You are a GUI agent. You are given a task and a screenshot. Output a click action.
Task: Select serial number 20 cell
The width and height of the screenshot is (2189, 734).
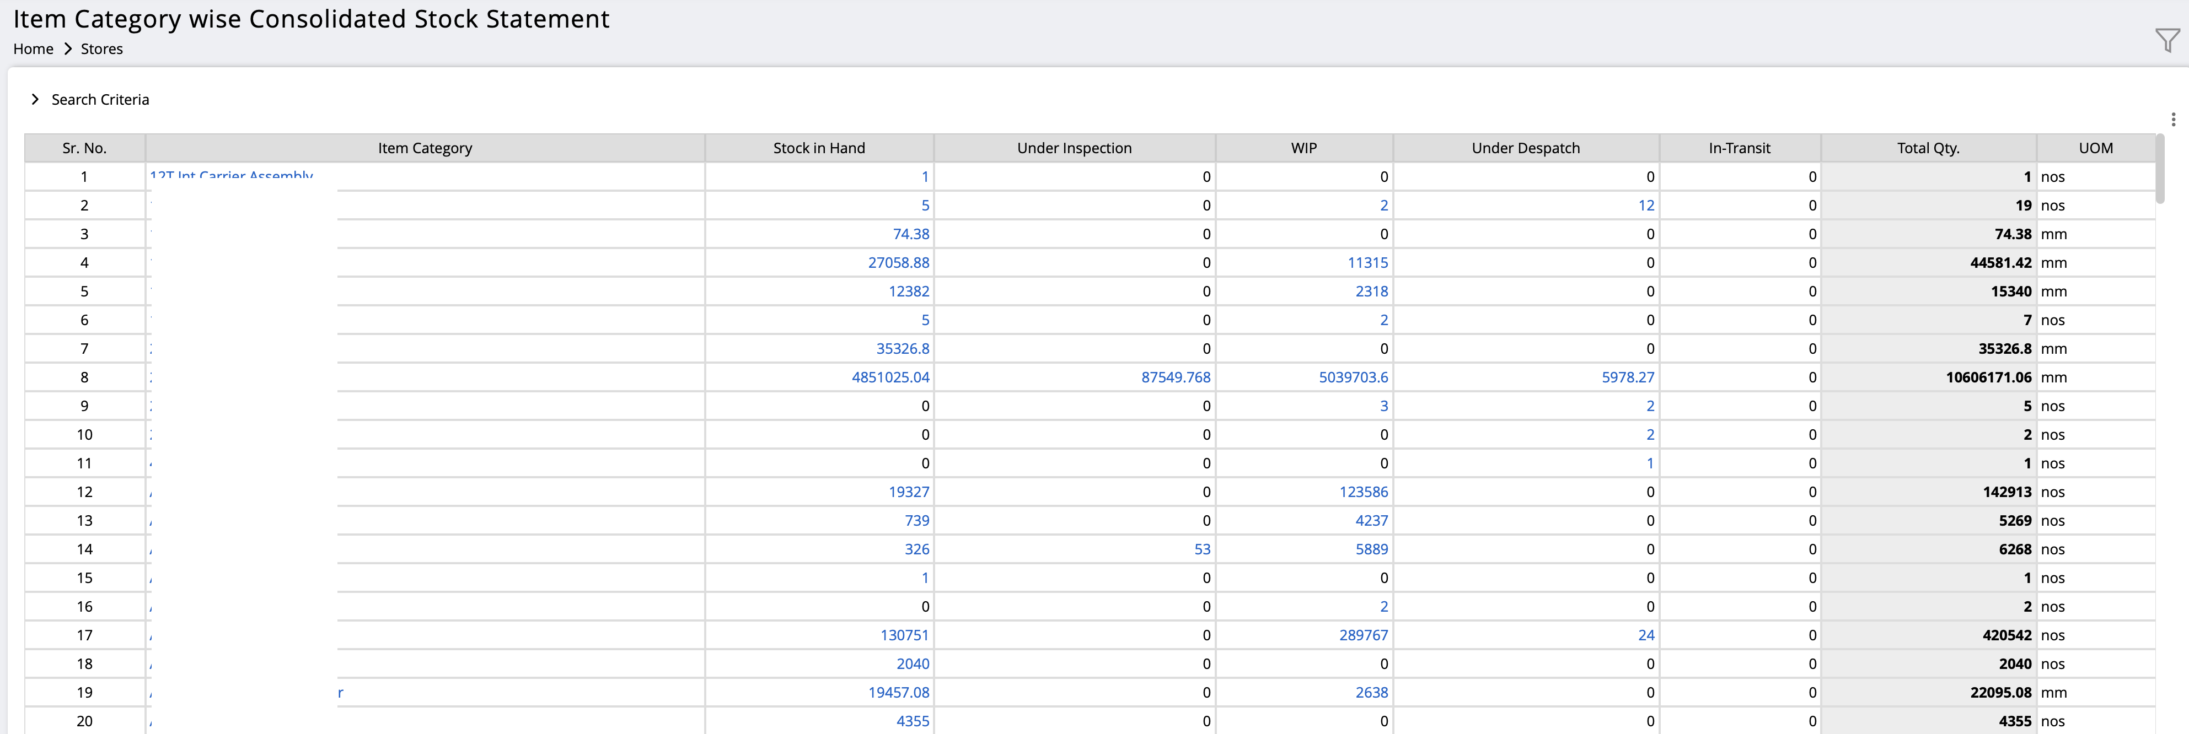click(85, 721)
